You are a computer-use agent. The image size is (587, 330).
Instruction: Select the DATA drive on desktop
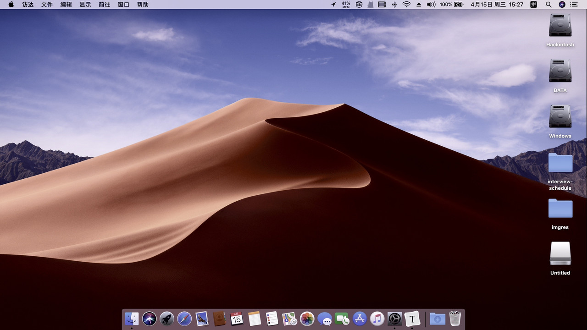tap(560, 71)
